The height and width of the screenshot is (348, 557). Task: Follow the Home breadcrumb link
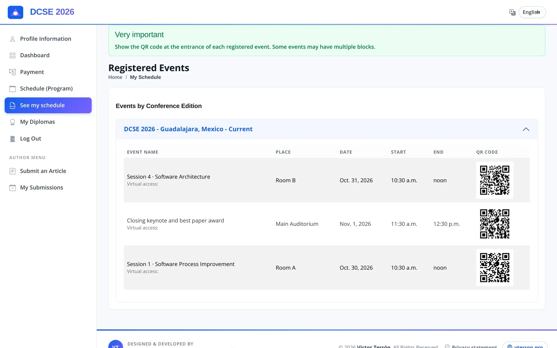point(115,77)
